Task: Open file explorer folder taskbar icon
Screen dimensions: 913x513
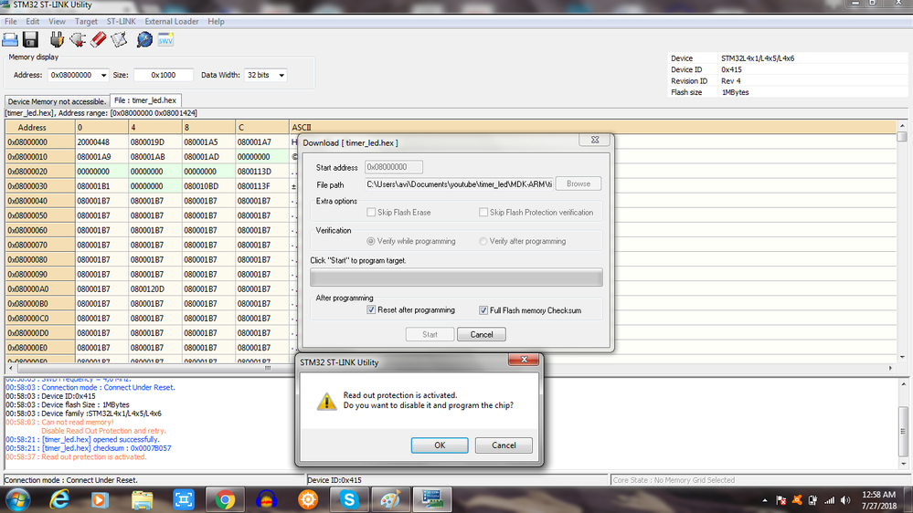Action: click(x=142, y=499)
